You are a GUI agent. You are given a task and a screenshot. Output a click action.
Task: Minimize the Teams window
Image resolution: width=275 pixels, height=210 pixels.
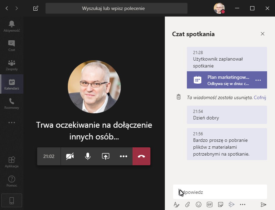coord(237,8)
